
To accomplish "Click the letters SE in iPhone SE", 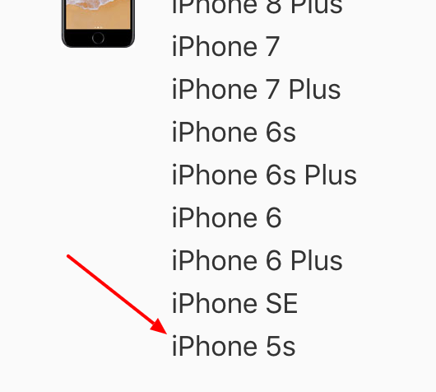I will tap(282, 303).
